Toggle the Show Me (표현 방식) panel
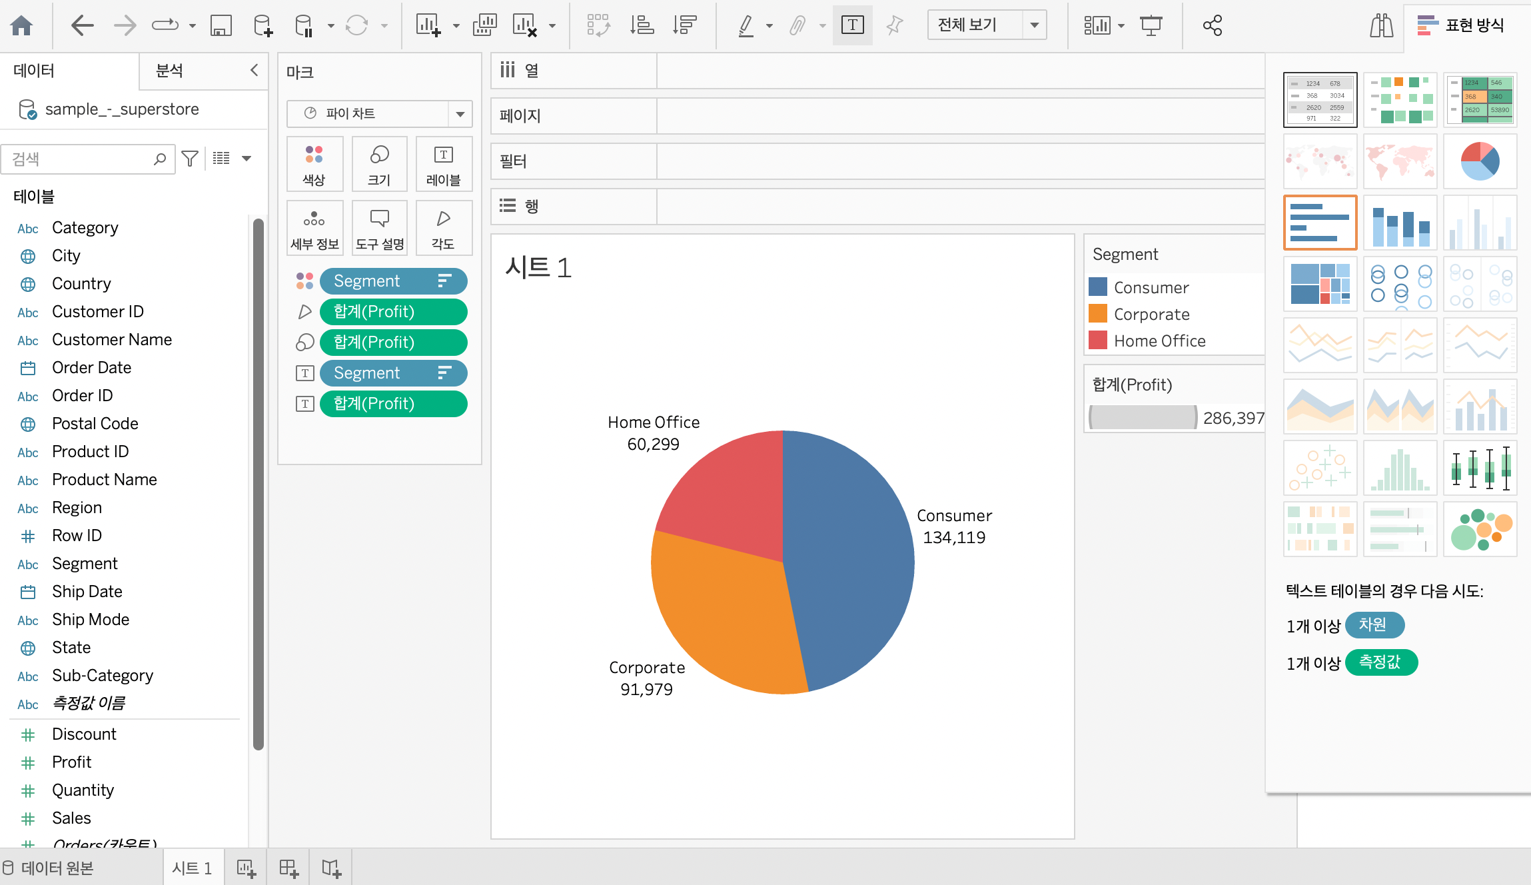 (1461, 25)
